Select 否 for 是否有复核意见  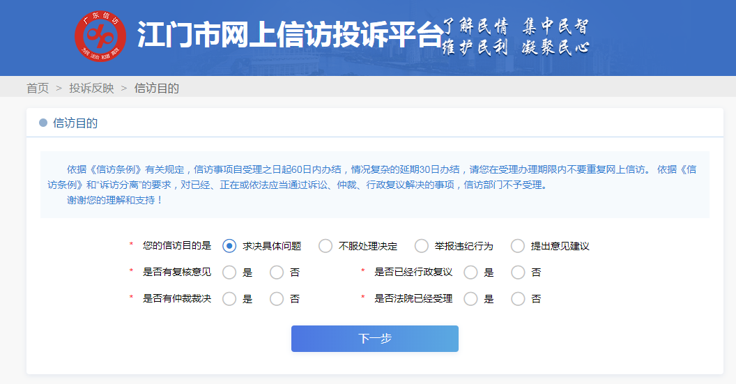(277, 272)
